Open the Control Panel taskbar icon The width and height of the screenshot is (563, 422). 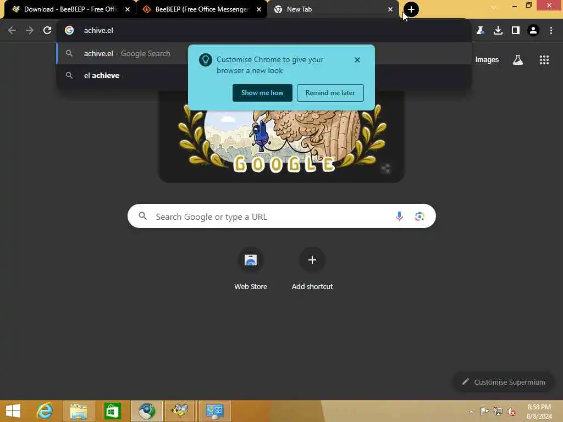(x=215, y=411)
